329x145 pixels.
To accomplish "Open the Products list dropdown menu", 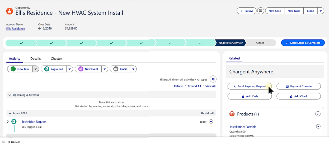I will 318,114.
